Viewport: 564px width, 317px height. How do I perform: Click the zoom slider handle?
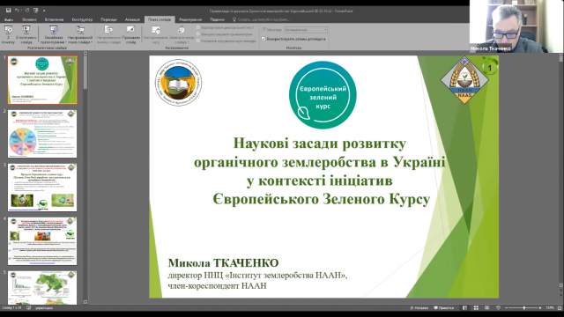(523, 308)
